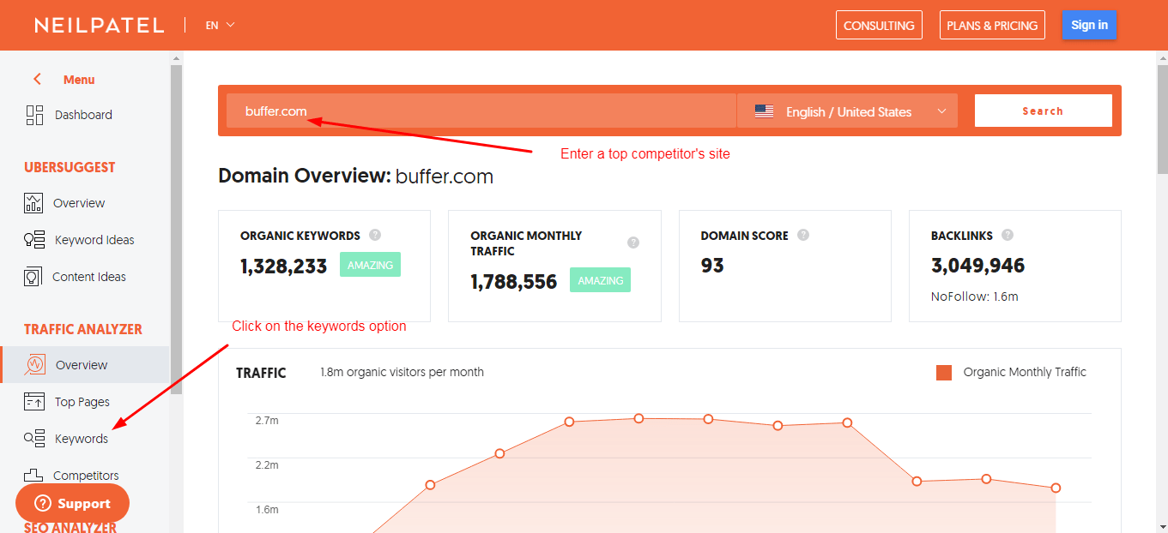The height and width of the screenshot is (533, 1168).
Task: Click Organic Monthly Traffic value 1,788,556
Action: (514, 282)
